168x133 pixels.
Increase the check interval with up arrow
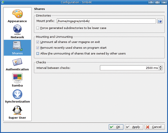[160, 66]
